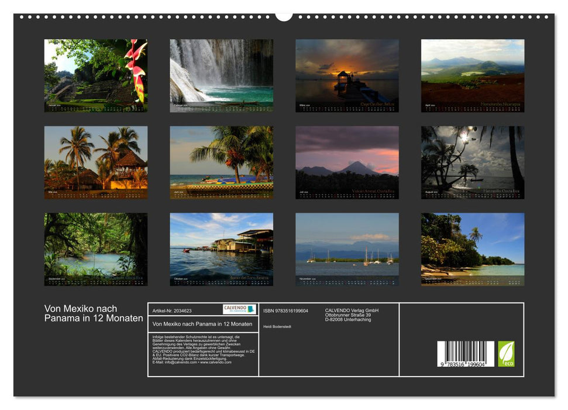Image resolution: width=568 pixels, height=410 pixels.
Task: Open the January temple ruins photo
Action: [96, 75]
